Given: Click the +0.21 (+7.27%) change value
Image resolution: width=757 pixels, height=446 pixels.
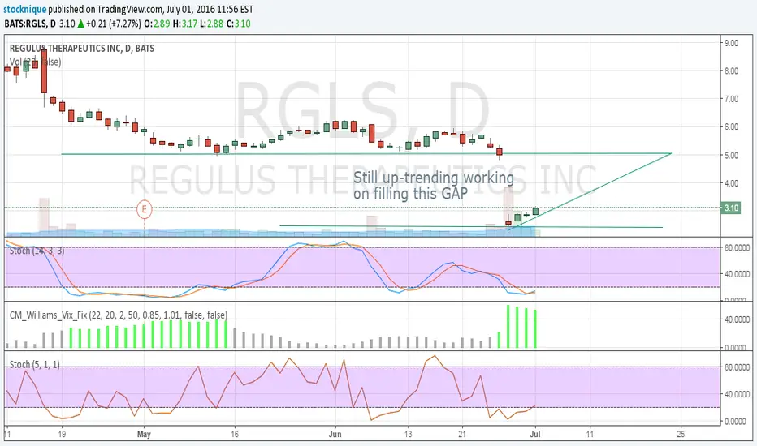Looking at the screenshot, I should pyautogui.click(x=114, y=24).
